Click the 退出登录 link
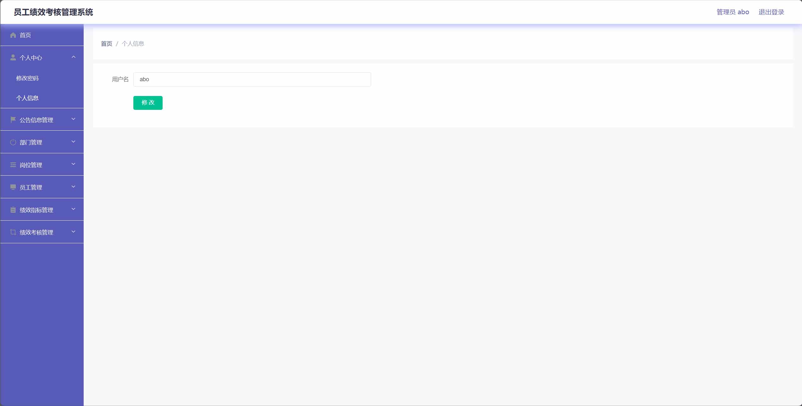The height and width of the screenshot is (406, 802). [771, 12]
